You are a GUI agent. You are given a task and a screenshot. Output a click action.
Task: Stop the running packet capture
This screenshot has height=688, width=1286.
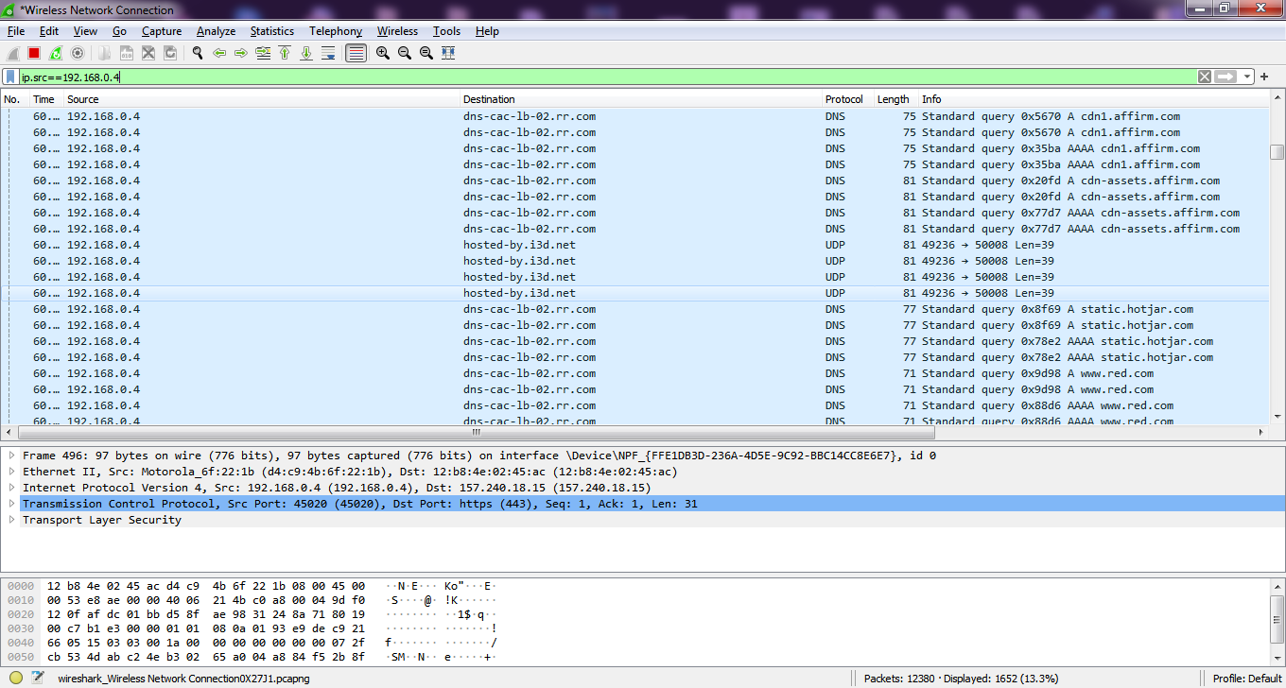pyautogui.click(x=34, y=53)
